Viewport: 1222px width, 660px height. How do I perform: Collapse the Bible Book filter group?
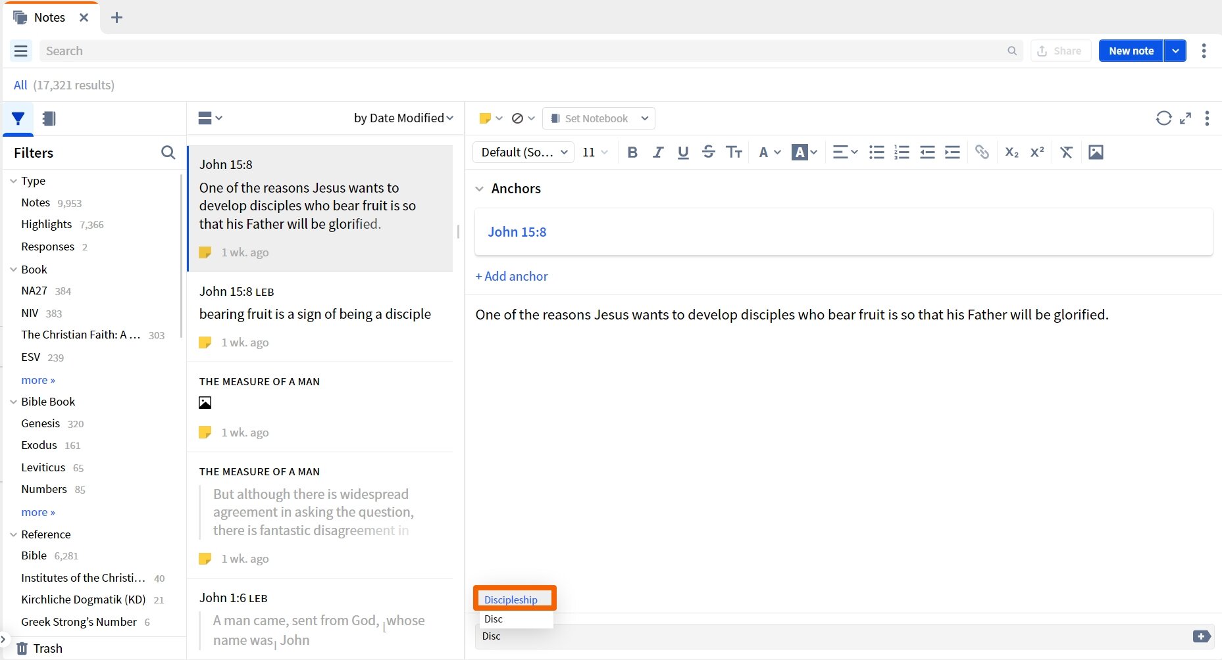click(13, 402)
